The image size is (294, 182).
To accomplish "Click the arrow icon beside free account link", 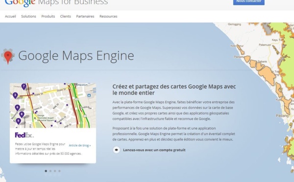I will click(116, 150).
